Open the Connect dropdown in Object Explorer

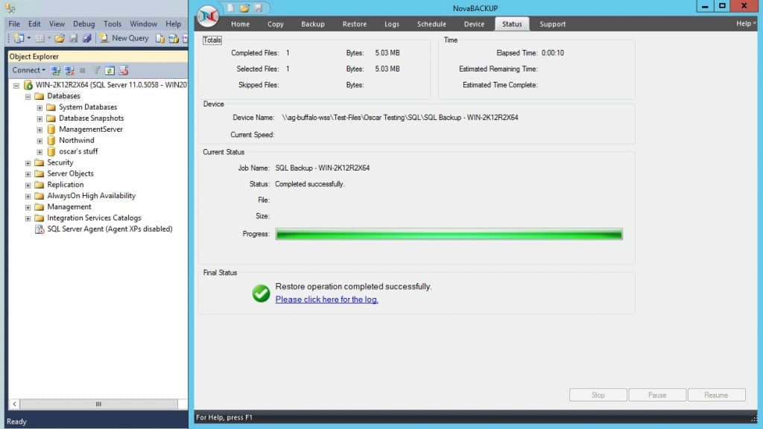point(28,70)
